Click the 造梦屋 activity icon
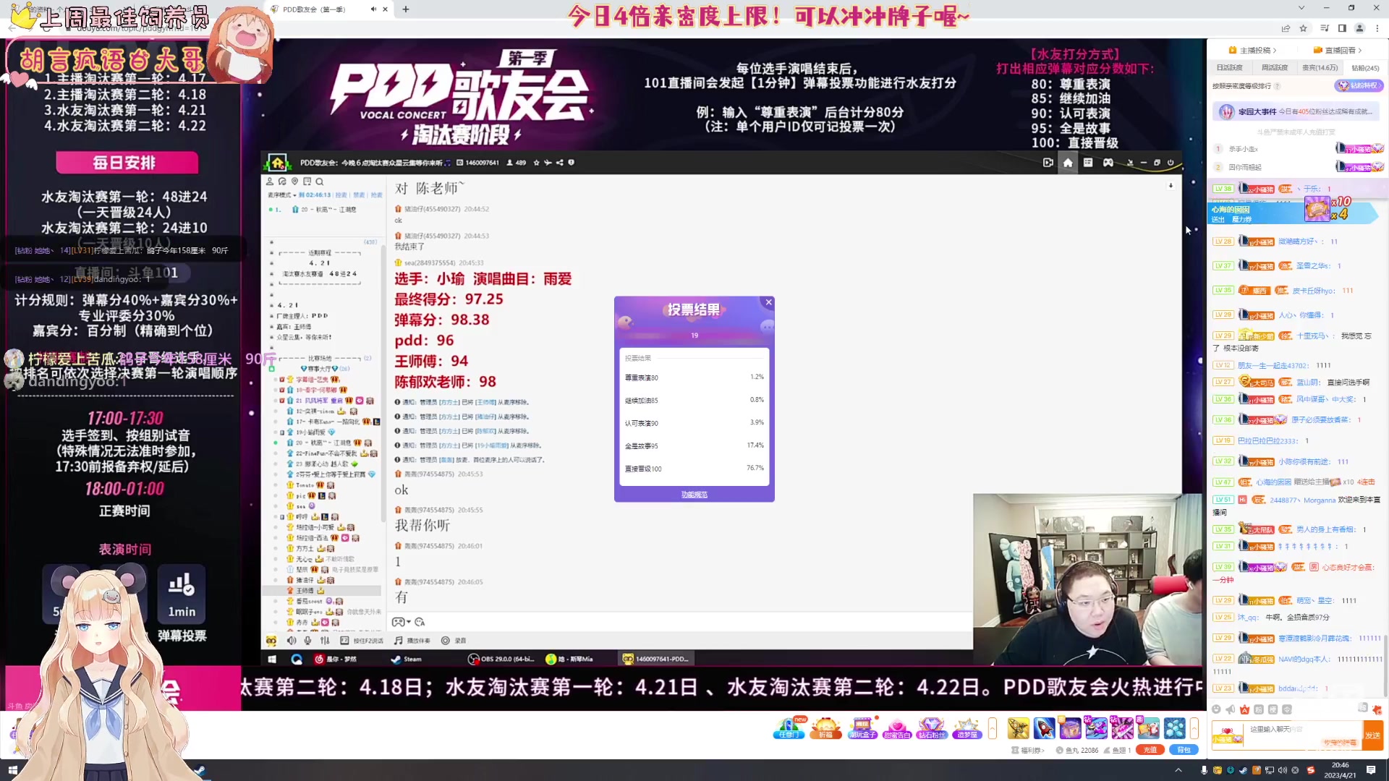The width and height of the screenshot is (1389, 781). point(967,728)
